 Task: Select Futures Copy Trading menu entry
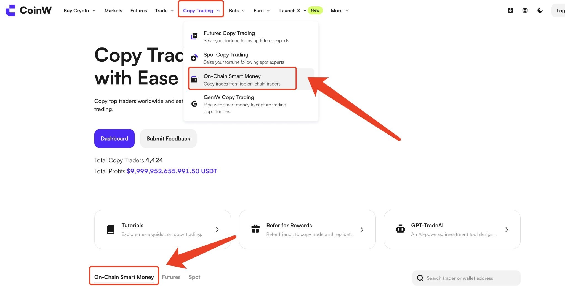pos(251,37)
